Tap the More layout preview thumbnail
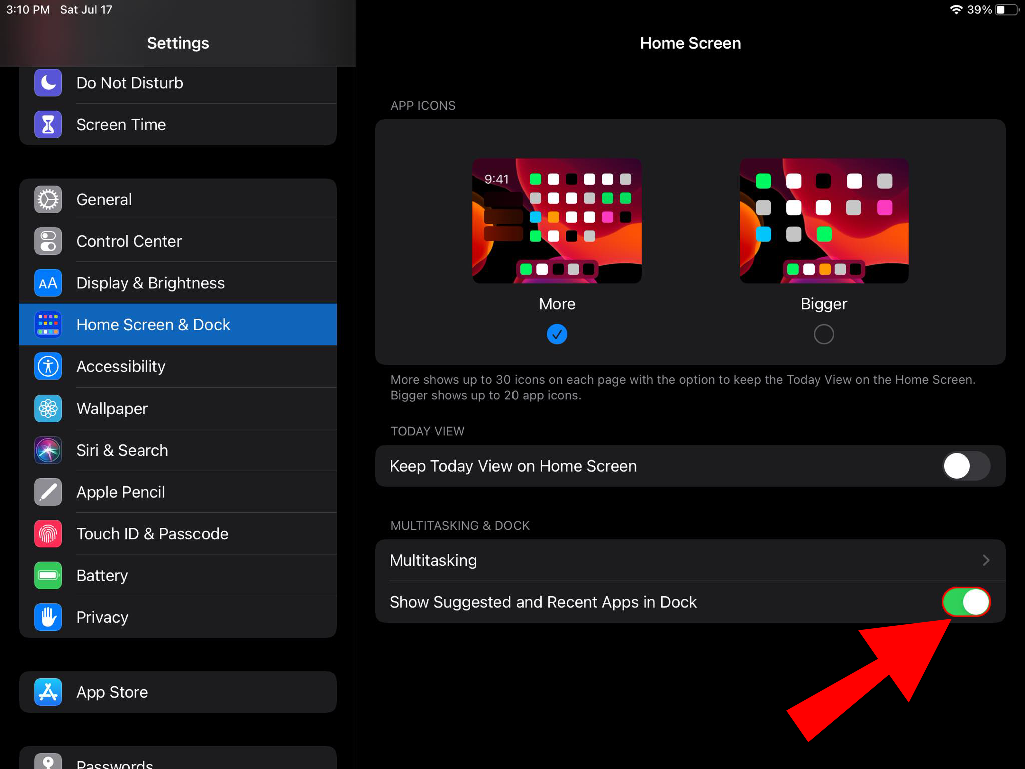This screenshot has width=1025, height=769. [557, 221]
